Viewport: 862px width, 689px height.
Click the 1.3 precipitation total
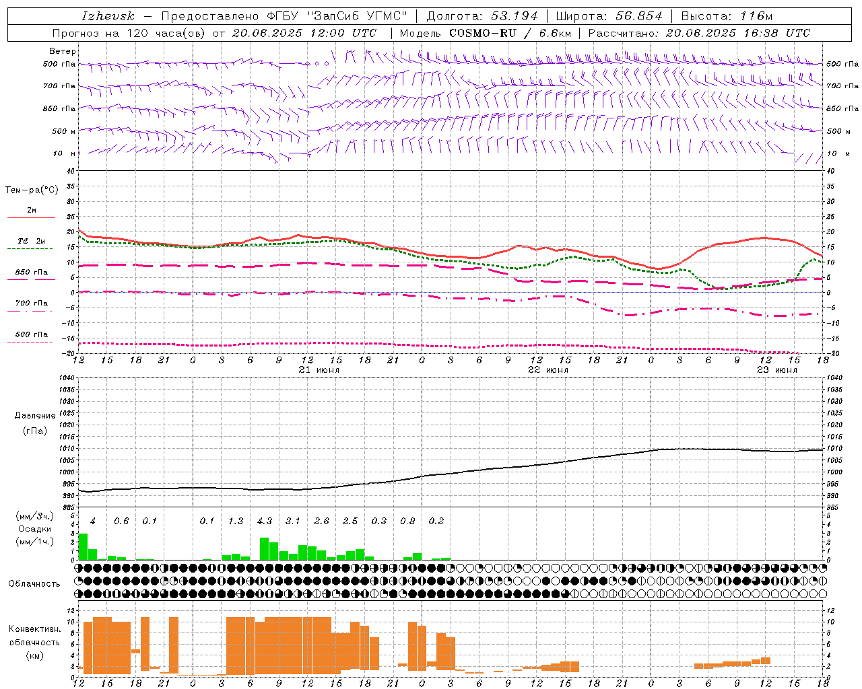(236, 521)
